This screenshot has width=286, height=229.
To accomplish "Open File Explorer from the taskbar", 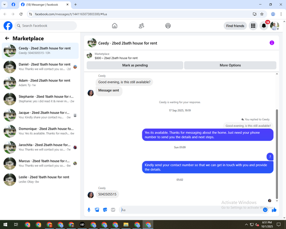I will [126, 224].
